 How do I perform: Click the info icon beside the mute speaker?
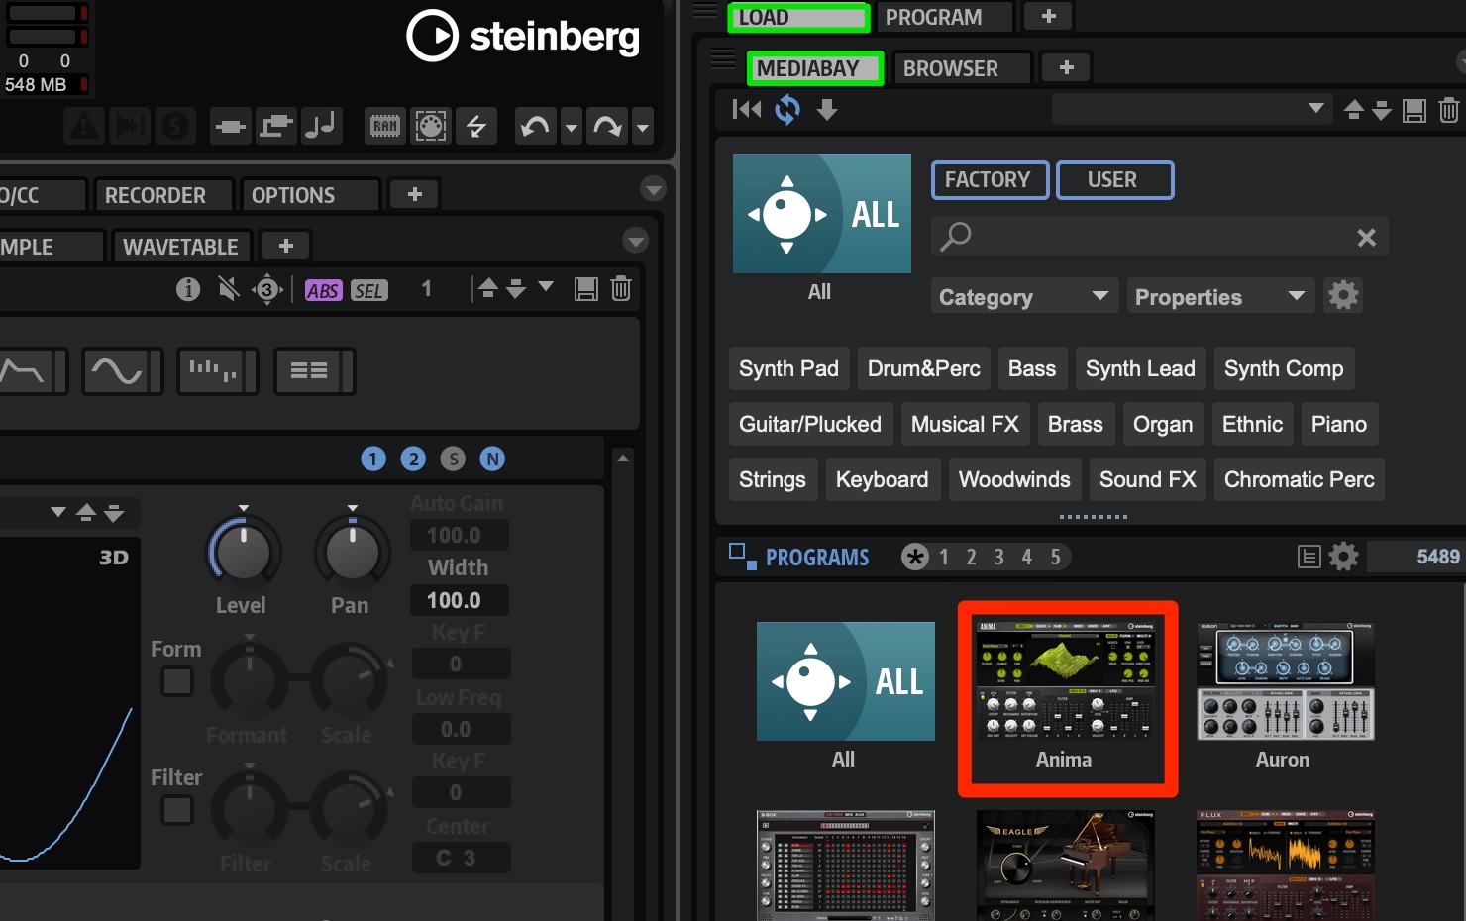188,288
